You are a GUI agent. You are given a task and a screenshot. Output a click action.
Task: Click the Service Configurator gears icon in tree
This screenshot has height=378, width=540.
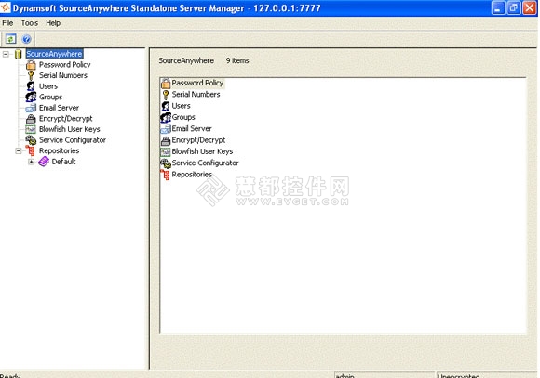[x=31, y=140]
